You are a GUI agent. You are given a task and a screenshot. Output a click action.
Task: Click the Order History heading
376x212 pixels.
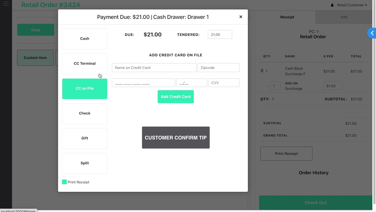pyautogui.click(x=313, y=173)
